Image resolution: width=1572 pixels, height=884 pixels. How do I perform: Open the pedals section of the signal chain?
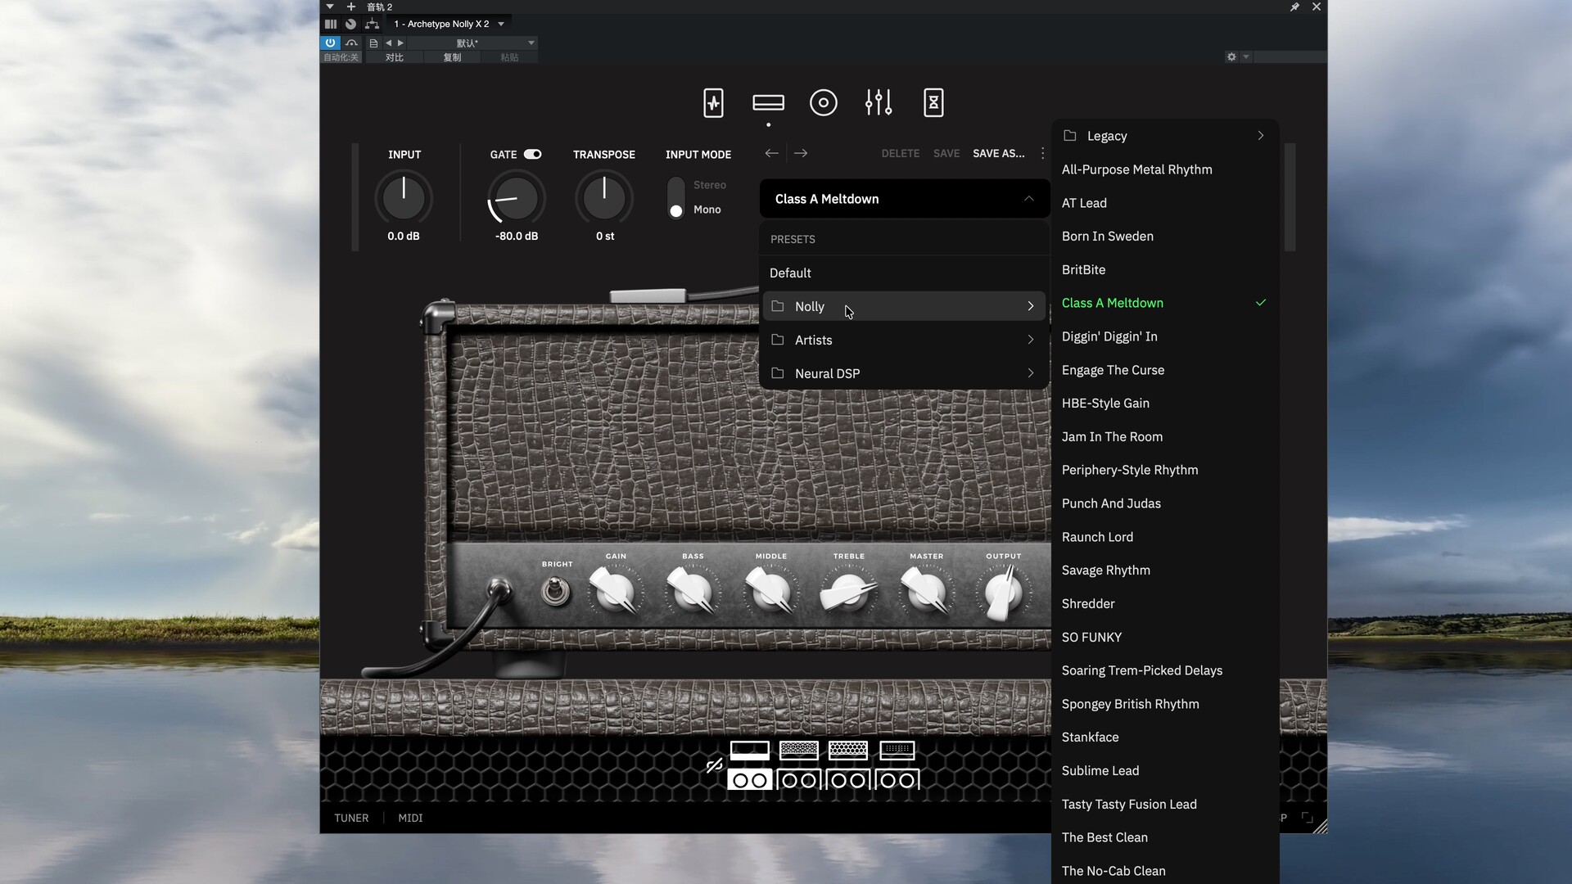pos(713,102)
